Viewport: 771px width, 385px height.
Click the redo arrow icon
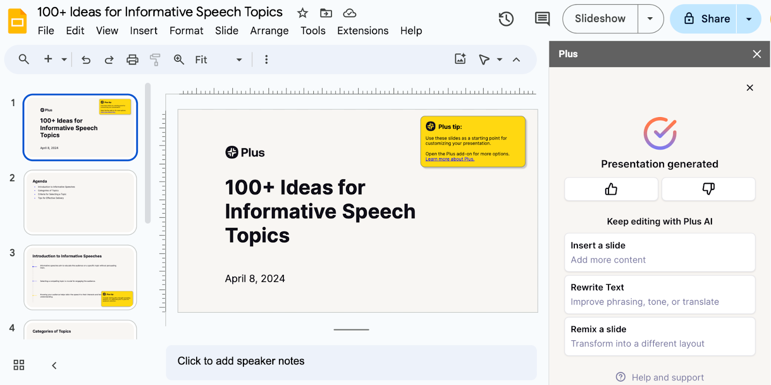pyautogui.click(x=109, y=60)
